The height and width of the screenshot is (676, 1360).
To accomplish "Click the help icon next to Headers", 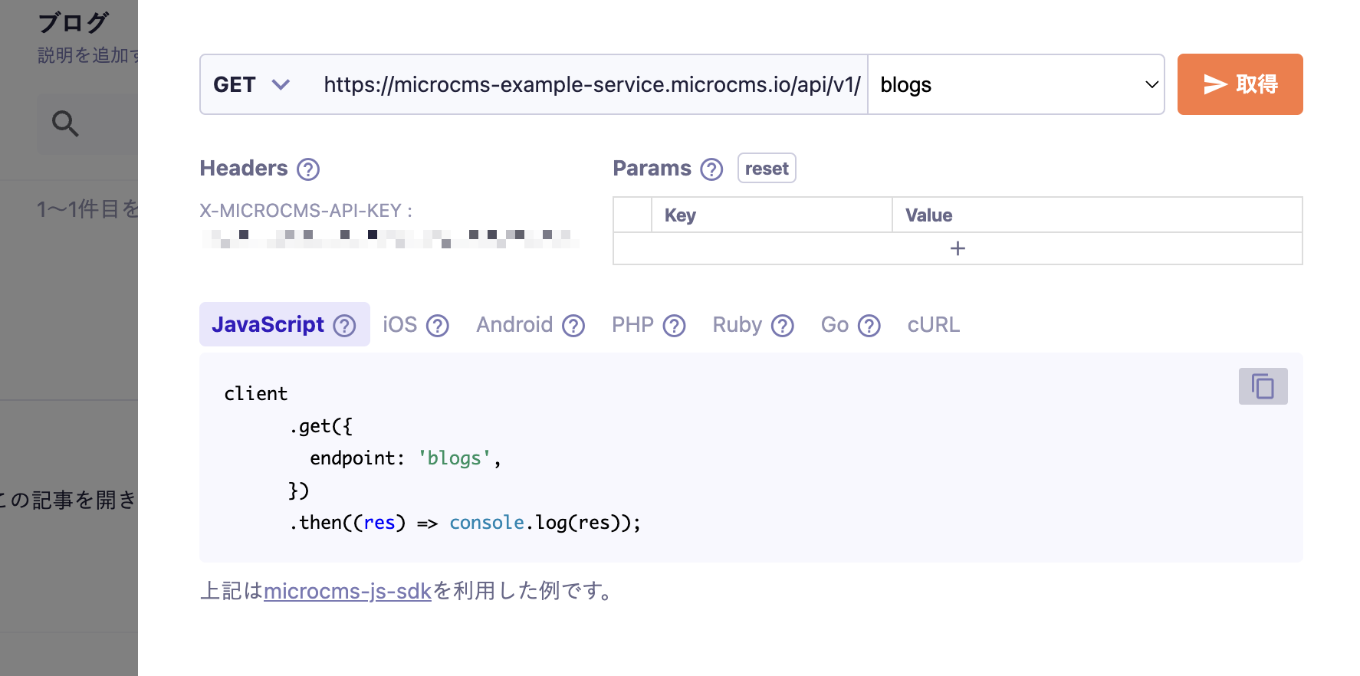I will click(308, 169).
